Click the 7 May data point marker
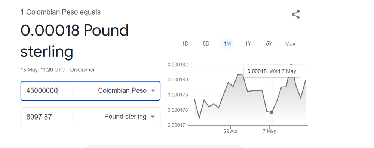Viewport: 374px width, 148px height. coord(272,112)
